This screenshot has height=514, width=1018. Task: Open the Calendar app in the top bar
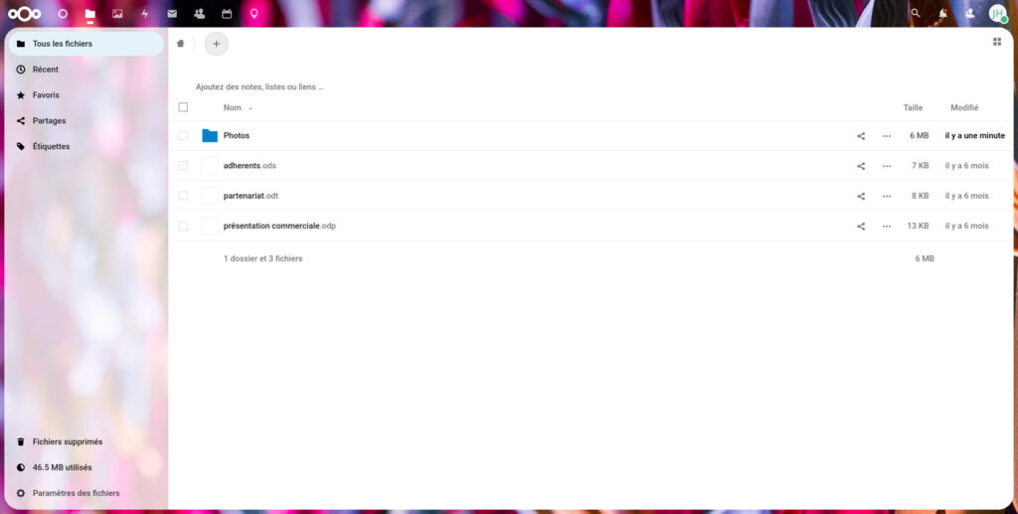[227, 14]
